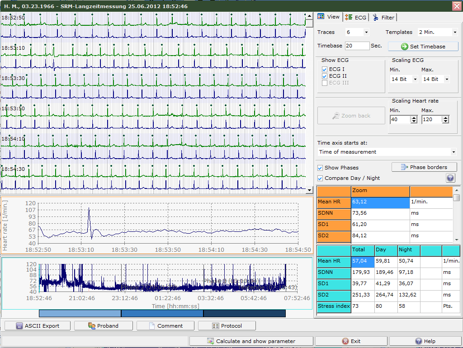The width and height of the screenshot is (463, 348).
Task: Open the Protocol window
Action: point(227,326)
